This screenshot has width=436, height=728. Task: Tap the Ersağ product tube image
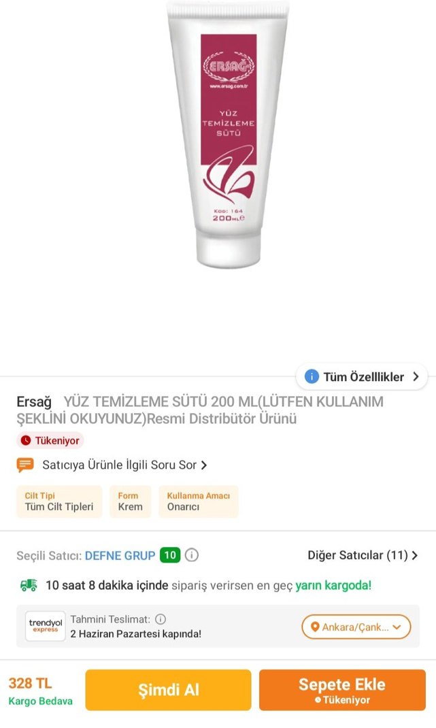point(228,135)
